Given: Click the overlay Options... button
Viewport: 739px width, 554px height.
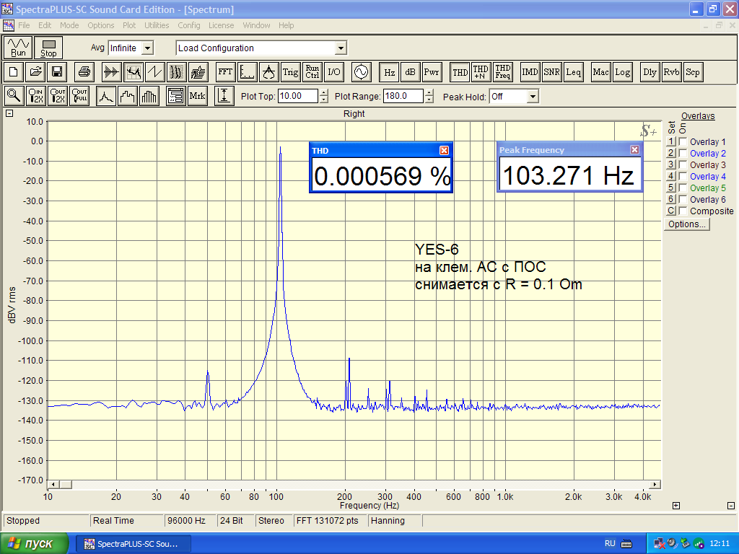Looking at the screenshot, I should pos(687,224).
